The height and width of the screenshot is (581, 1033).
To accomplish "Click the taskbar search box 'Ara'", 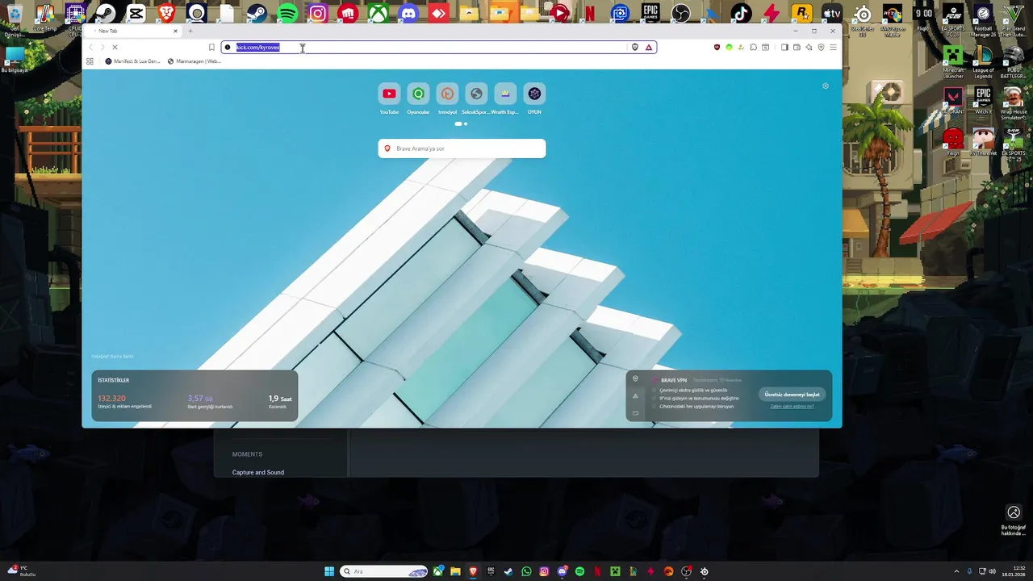I will pyautogui.click(x=385, y=571).
